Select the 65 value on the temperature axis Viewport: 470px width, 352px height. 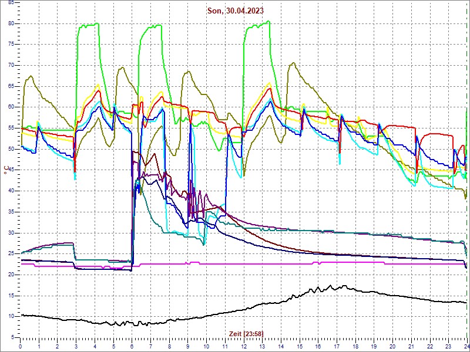(x=10, y=86)
